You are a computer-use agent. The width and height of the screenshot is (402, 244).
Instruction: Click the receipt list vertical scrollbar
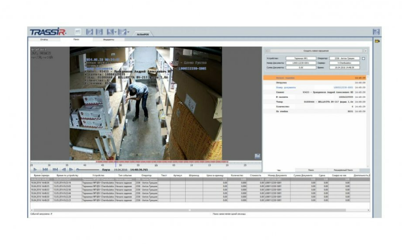point(368,122)
